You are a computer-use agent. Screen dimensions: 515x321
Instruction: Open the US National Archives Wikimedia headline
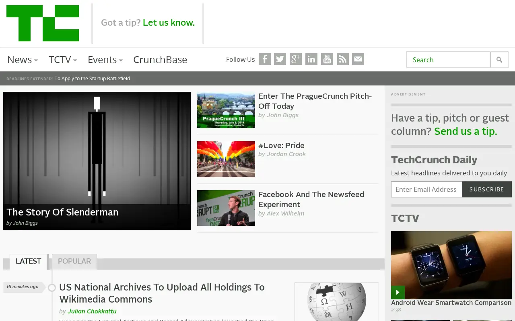point(162,293)
